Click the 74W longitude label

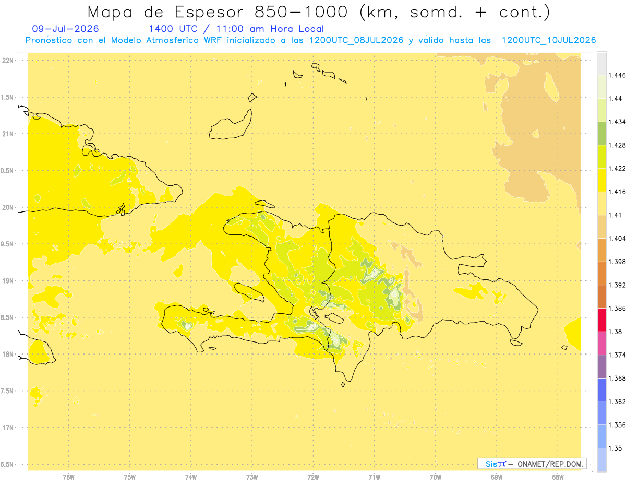click(190, 477)
